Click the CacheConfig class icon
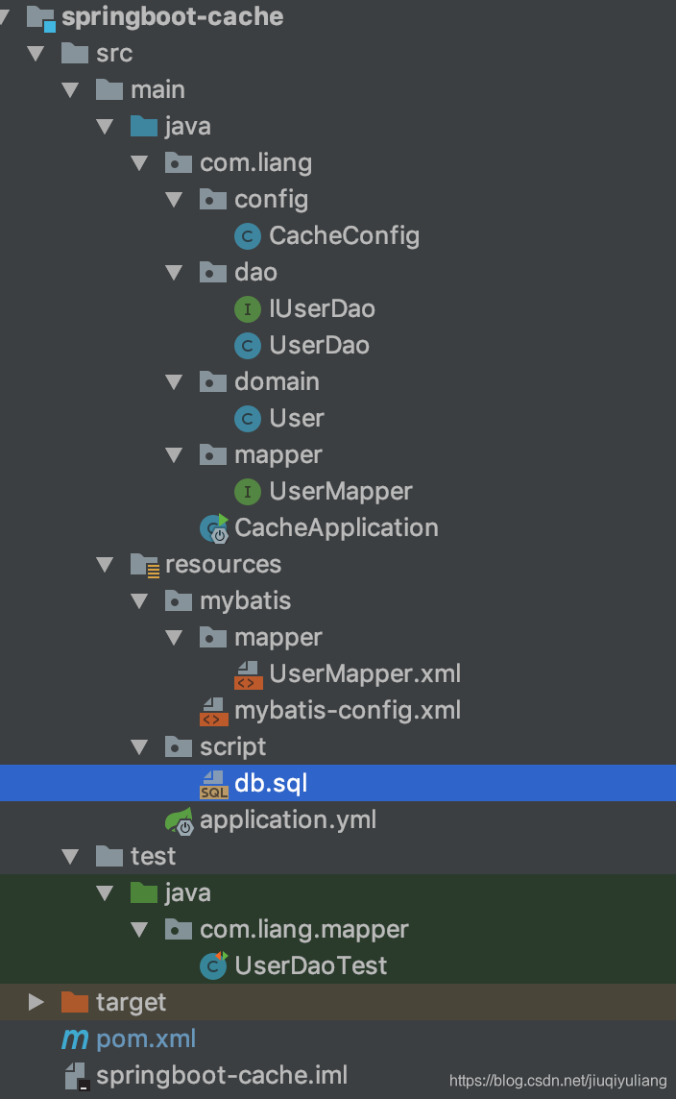 (248, 236)
